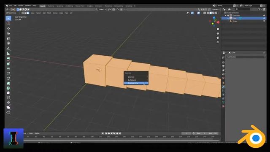Screen dimensions: 270x152
Task: Click the viewport pan hand icon
Action: click(x=218, y=33)
